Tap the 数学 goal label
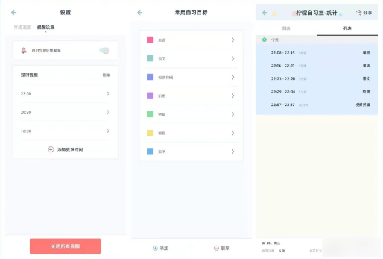This screenshot has width=383, height=259. pos(162,152)
